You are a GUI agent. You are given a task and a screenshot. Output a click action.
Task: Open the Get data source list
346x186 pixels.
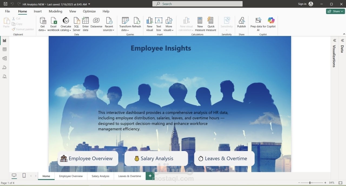pos(42,24)
